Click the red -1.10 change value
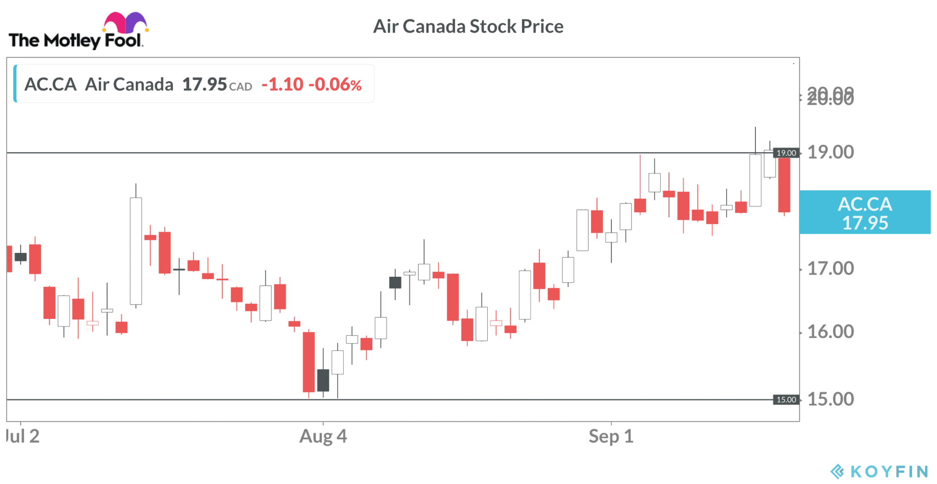The width and height of the screenshot is (937, 484). (282, 85)
